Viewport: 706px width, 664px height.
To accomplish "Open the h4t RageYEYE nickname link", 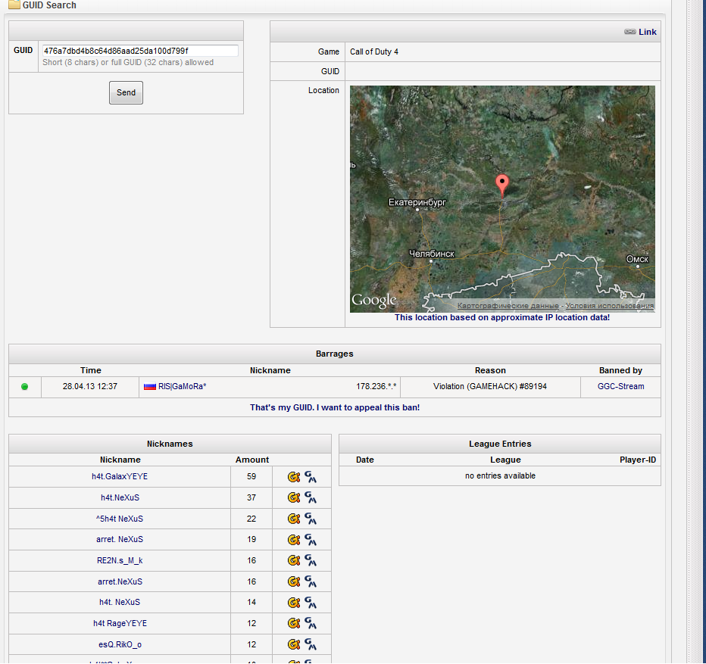I will (120, 623).
